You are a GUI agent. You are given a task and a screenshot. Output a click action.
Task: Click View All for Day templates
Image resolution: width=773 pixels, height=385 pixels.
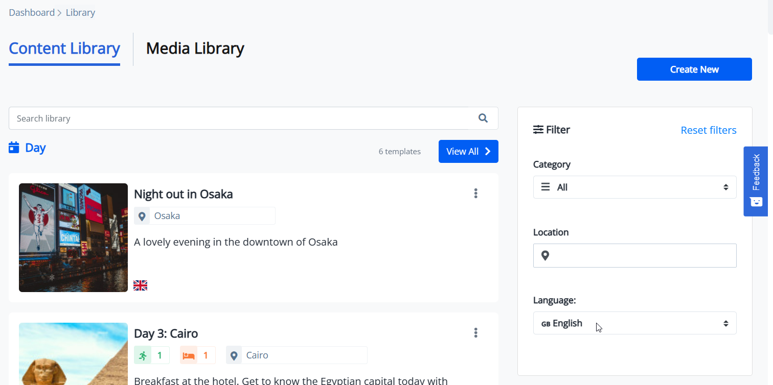point(468,151)
